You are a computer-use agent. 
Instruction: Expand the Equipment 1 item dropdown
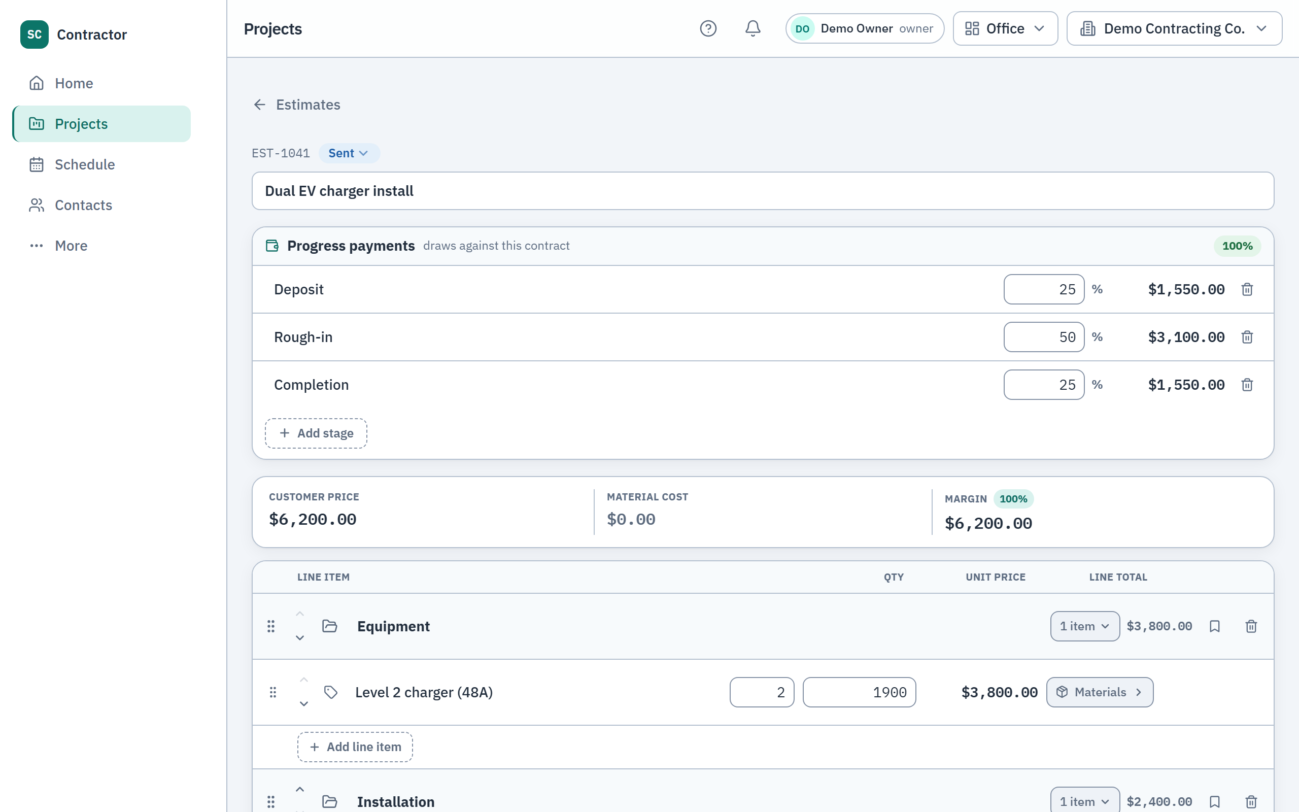[1085, 626]
